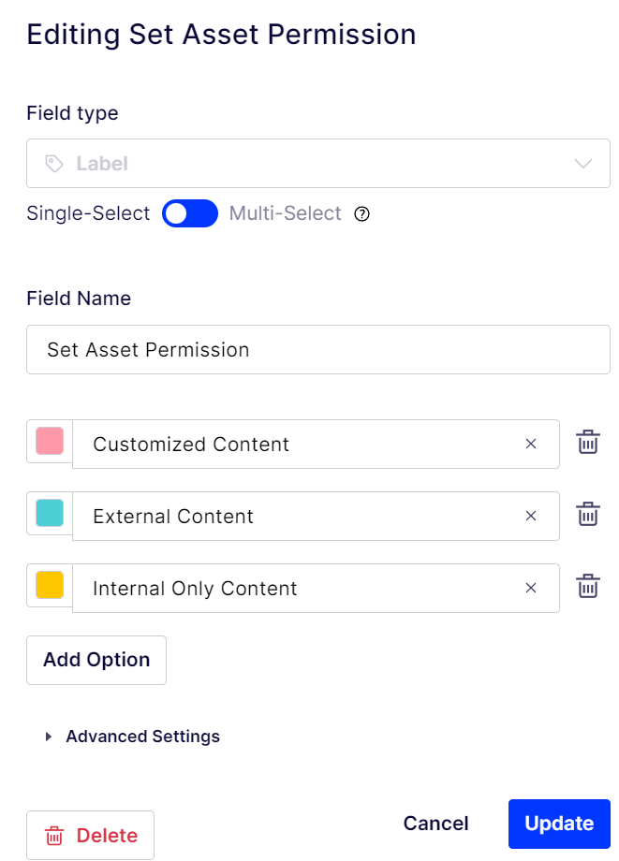Screen dimensions: 619x861
Task: Toggle Single-Select to Multi-Select switch
Action: pyautogui.click(x=190, y=214)
